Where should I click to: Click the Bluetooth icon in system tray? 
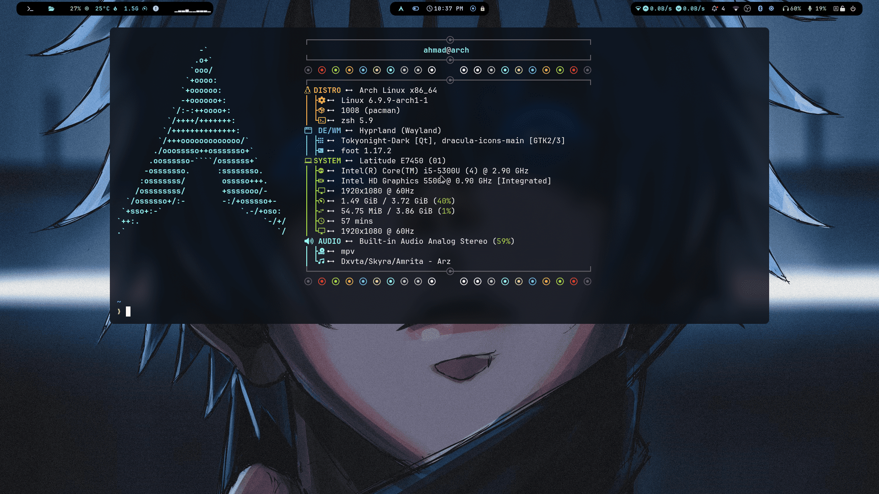(760, 9)
